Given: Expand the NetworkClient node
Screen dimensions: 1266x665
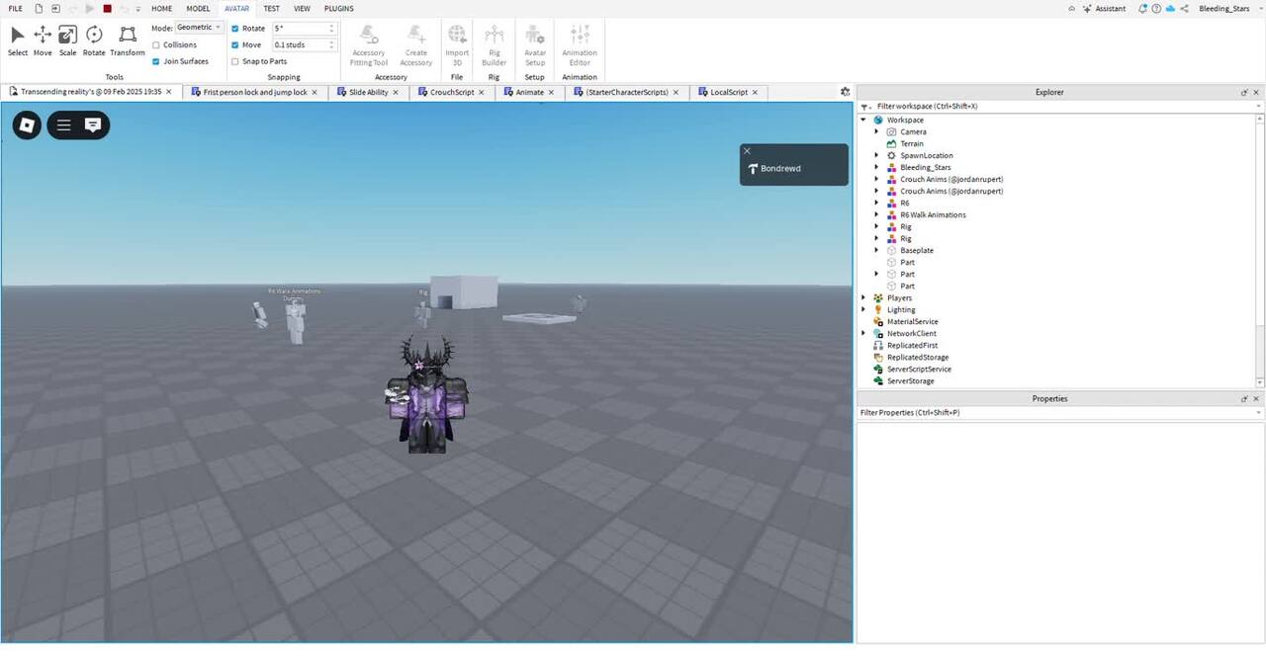Looking at the screenshot, I should [x=863, y=333].
